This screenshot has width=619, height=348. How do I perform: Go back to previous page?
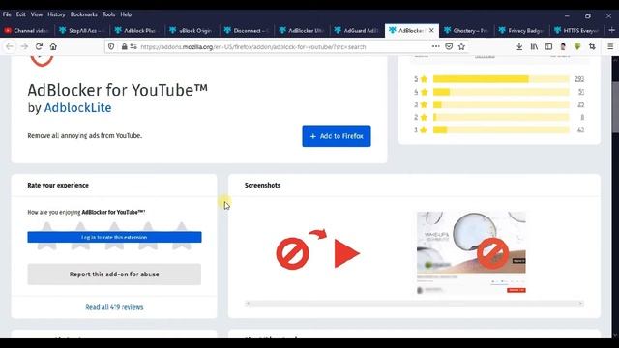coord(10,47)
